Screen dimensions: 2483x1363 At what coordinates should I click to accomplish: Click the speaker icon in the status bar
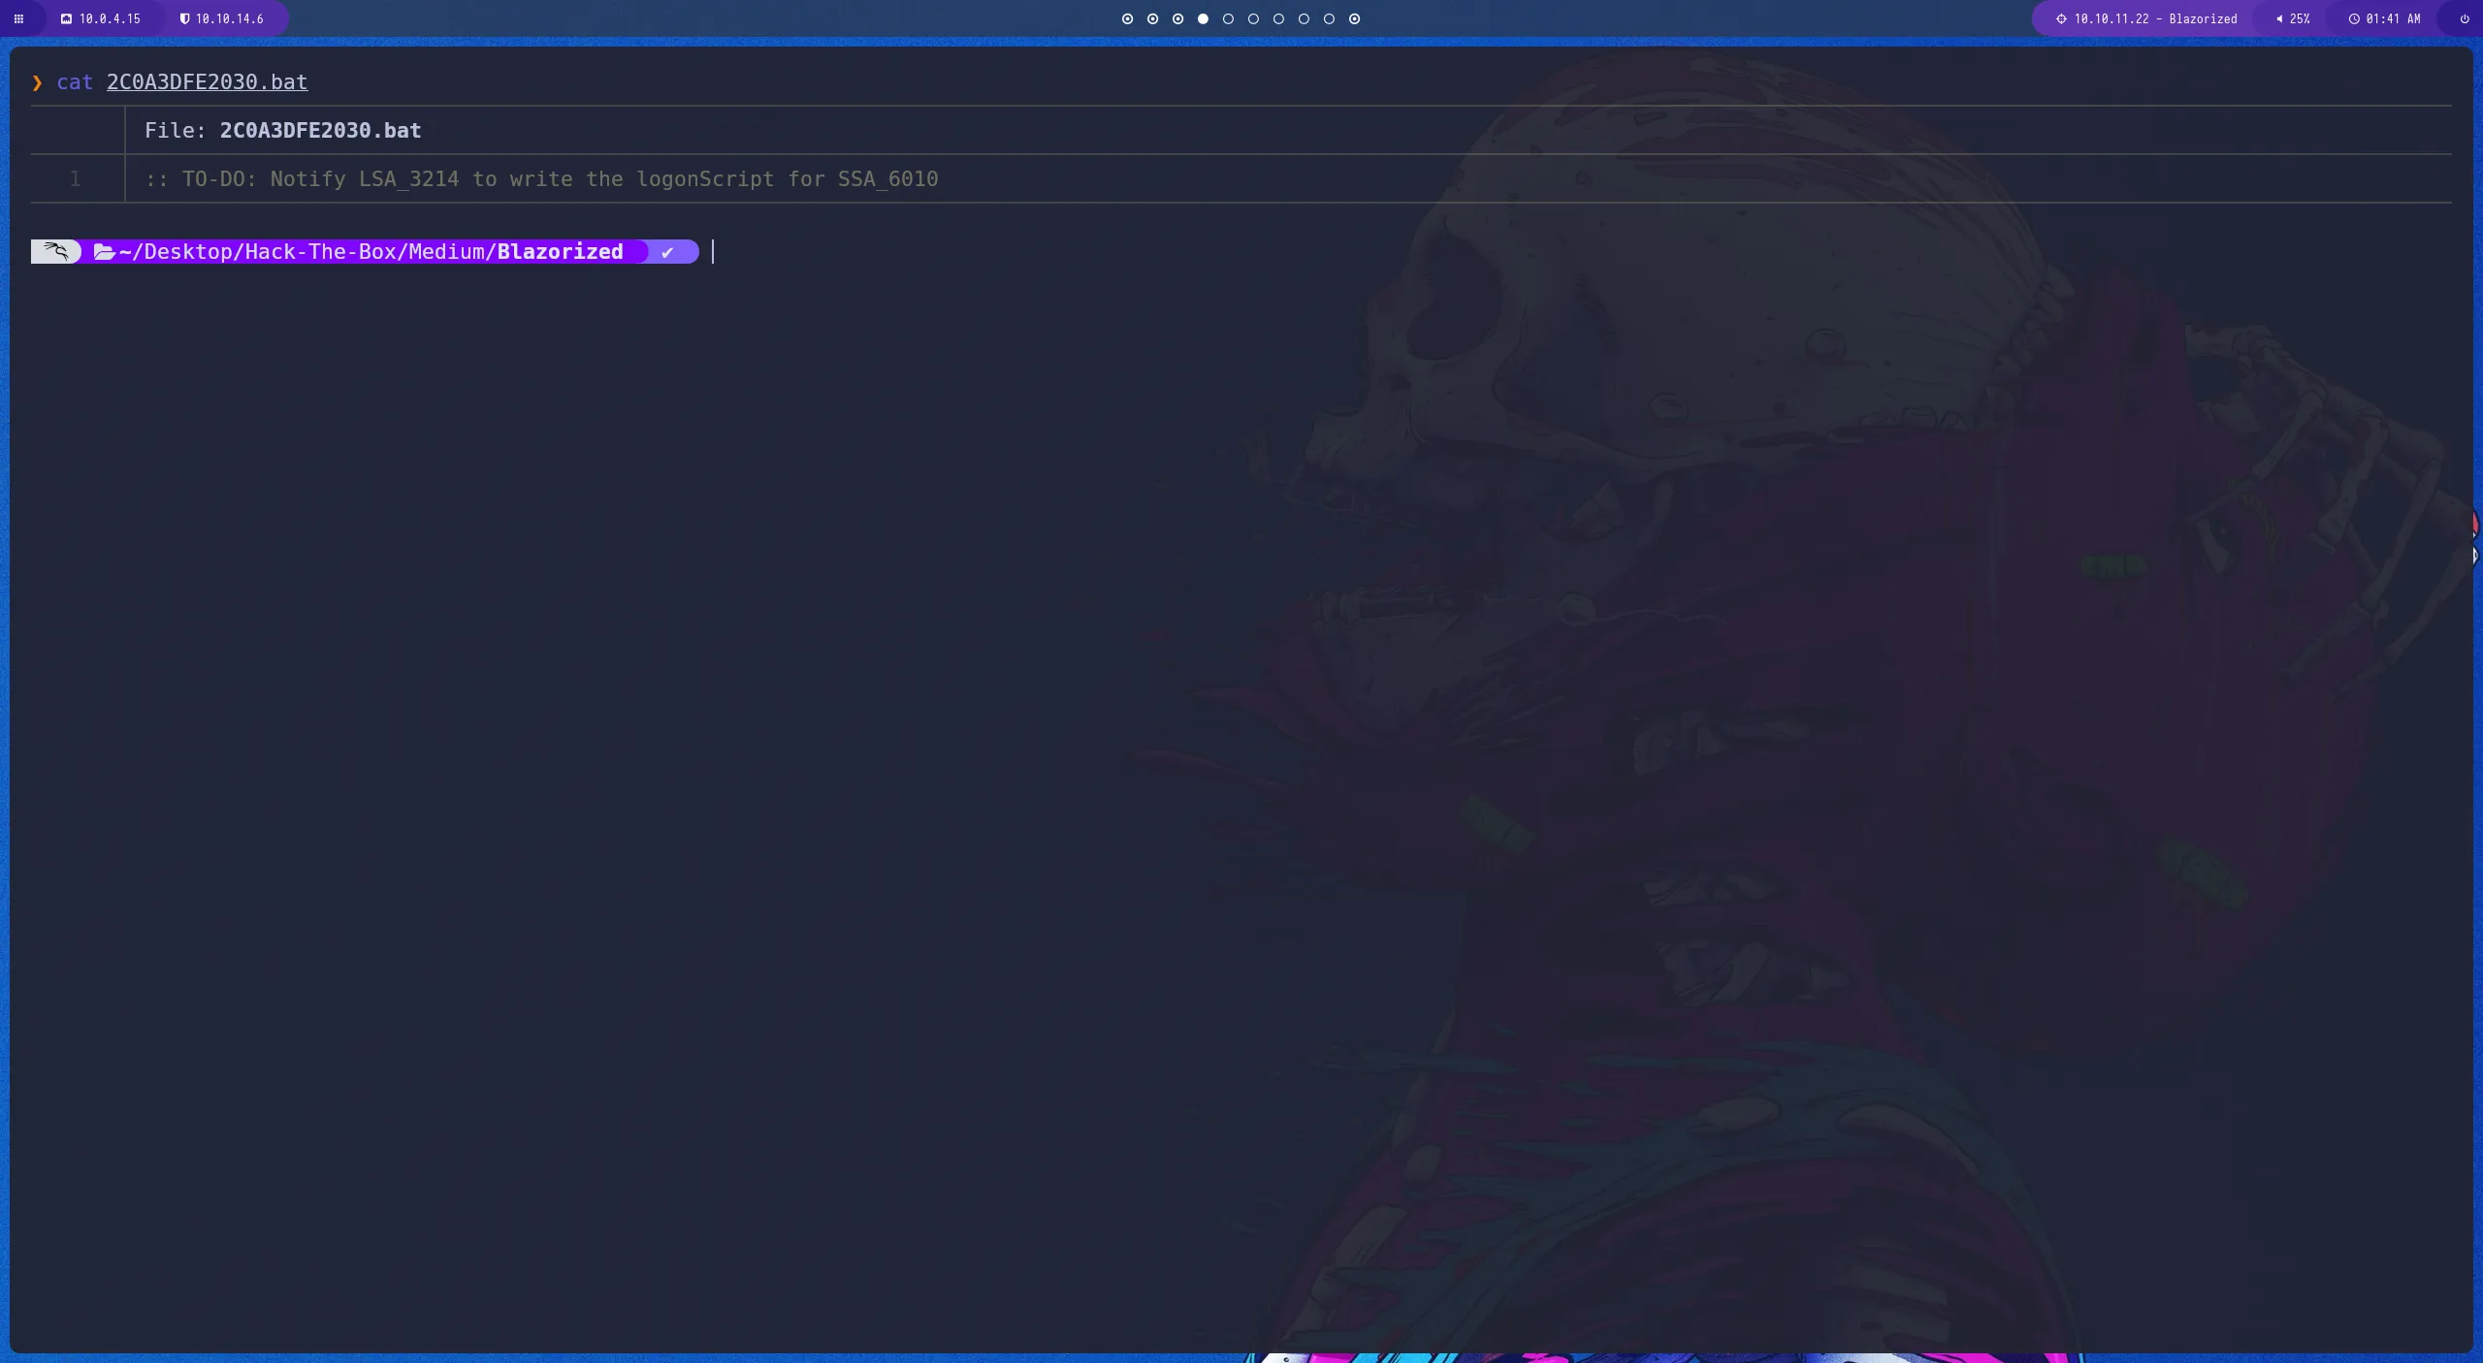tap(2278, 18)
